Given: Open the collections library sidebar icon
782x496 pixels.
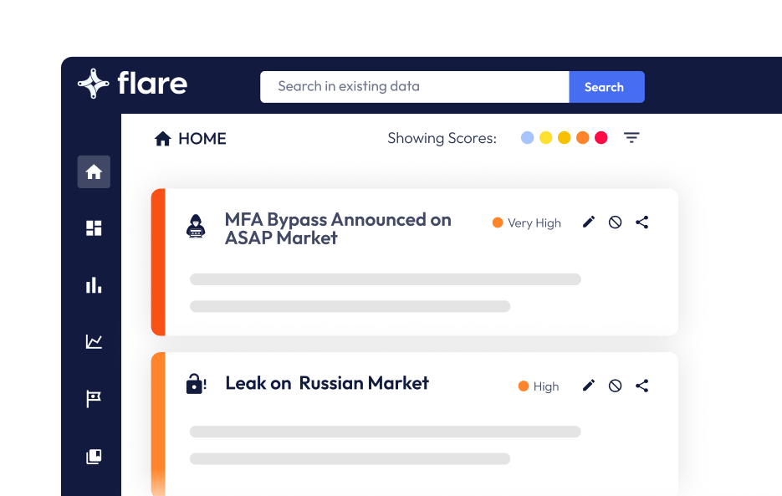Looking at the screenshot, I should click(94, 456).
